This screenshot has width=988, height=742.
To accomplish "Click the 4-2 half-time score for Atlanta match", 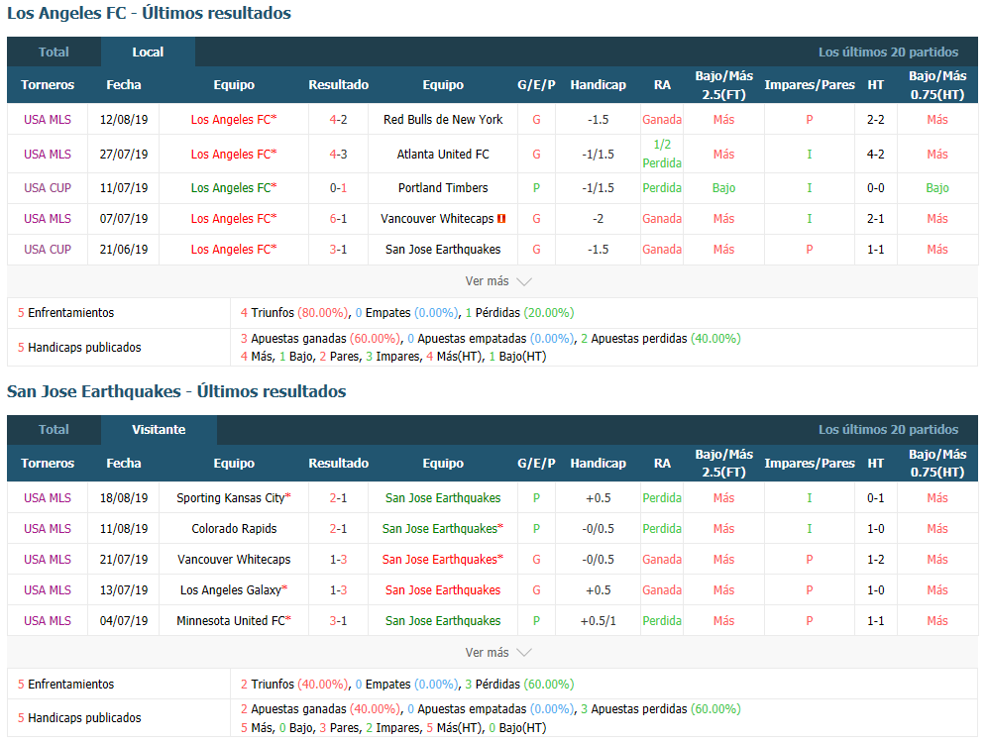I will 875,154.
